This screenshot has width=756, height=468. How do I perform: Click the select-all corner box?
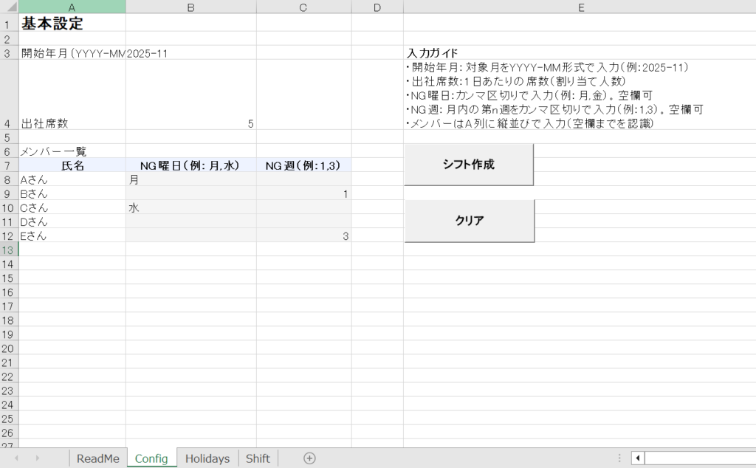(x=9, y=7)
